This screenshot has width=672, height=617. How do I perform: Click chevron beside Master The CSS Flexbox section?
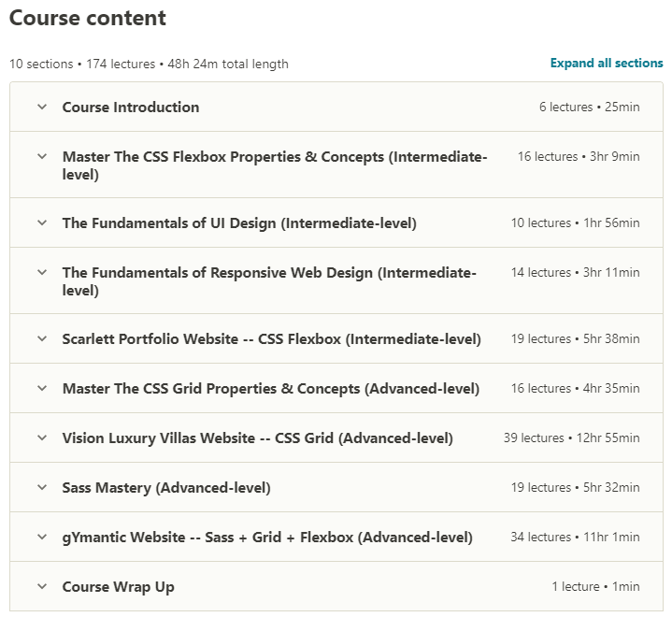(41, 157)
